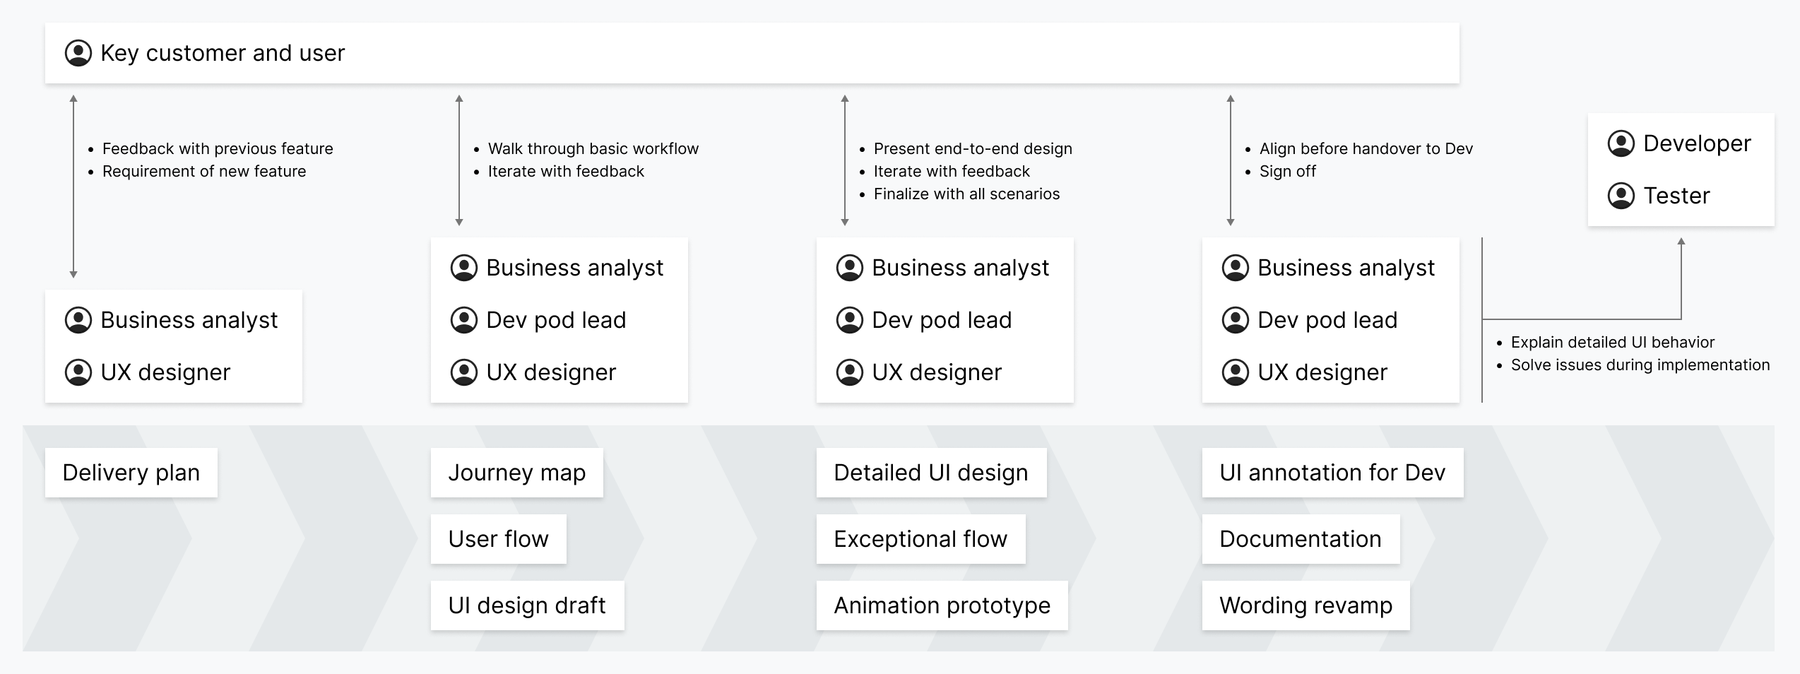
Task: Click the Animation prototype card
Action: pos(942,605)
